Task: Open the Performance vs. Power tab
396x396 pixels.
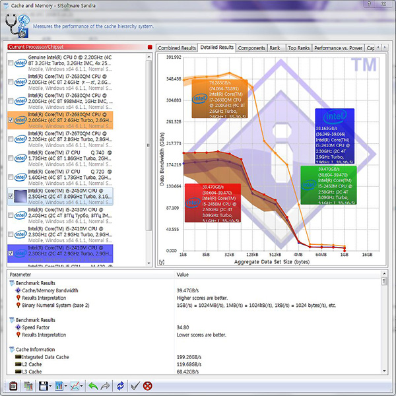Action: coord(338,48)
